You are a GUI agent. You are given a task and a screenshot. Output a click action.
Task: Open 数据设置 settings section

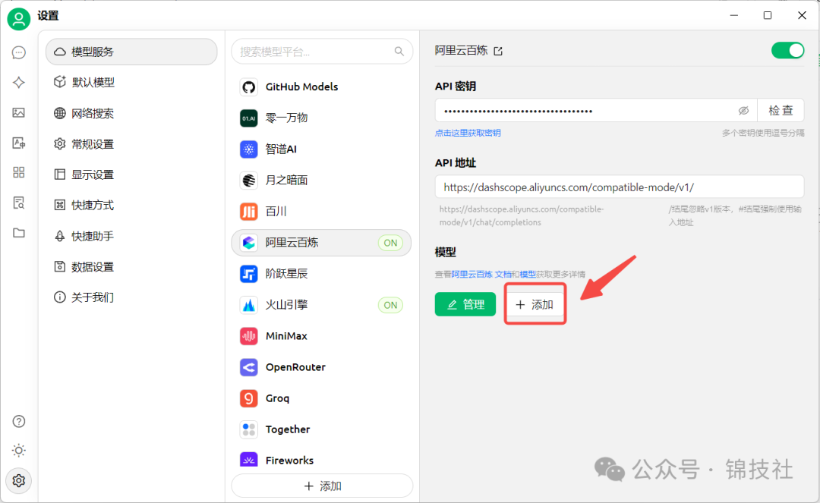(x=131, y=267)
